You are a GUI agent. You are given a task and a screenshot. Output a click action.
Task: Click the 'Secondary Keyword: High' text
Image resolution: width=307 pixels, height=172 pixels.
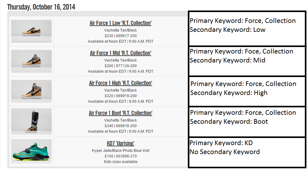pos(229,93)
